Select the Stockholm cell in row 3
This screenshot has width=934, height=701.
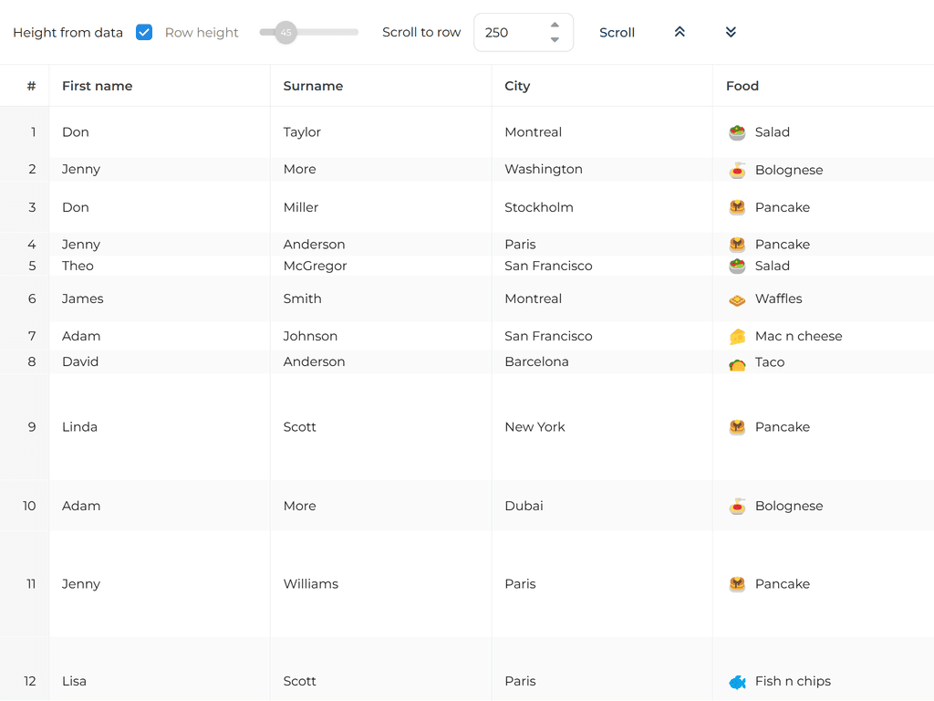pos(539,207)
